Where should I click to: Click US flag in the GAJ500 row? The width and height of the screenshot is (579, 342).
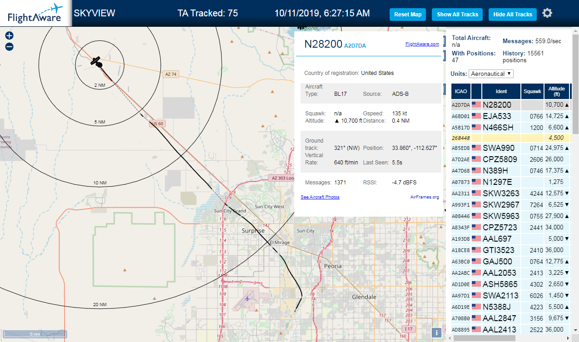(x=476, y=262)
